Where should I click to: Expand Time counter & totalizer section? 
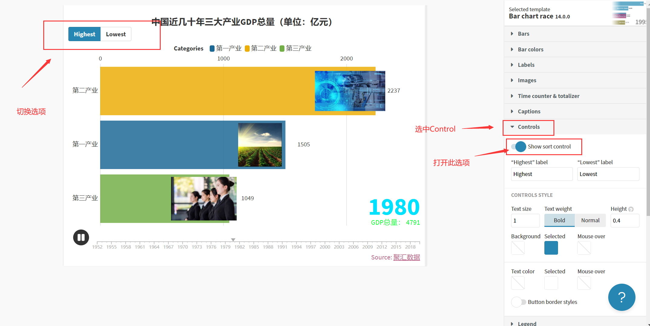pos(575,96)
